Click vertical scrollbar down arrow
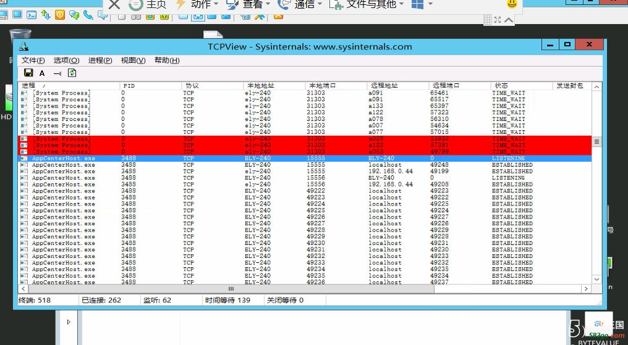Viewport: 628px width, 345px height. click(596, 279)
